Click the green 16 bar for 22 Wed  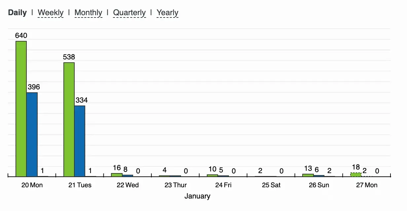click(x=117, y=175)
